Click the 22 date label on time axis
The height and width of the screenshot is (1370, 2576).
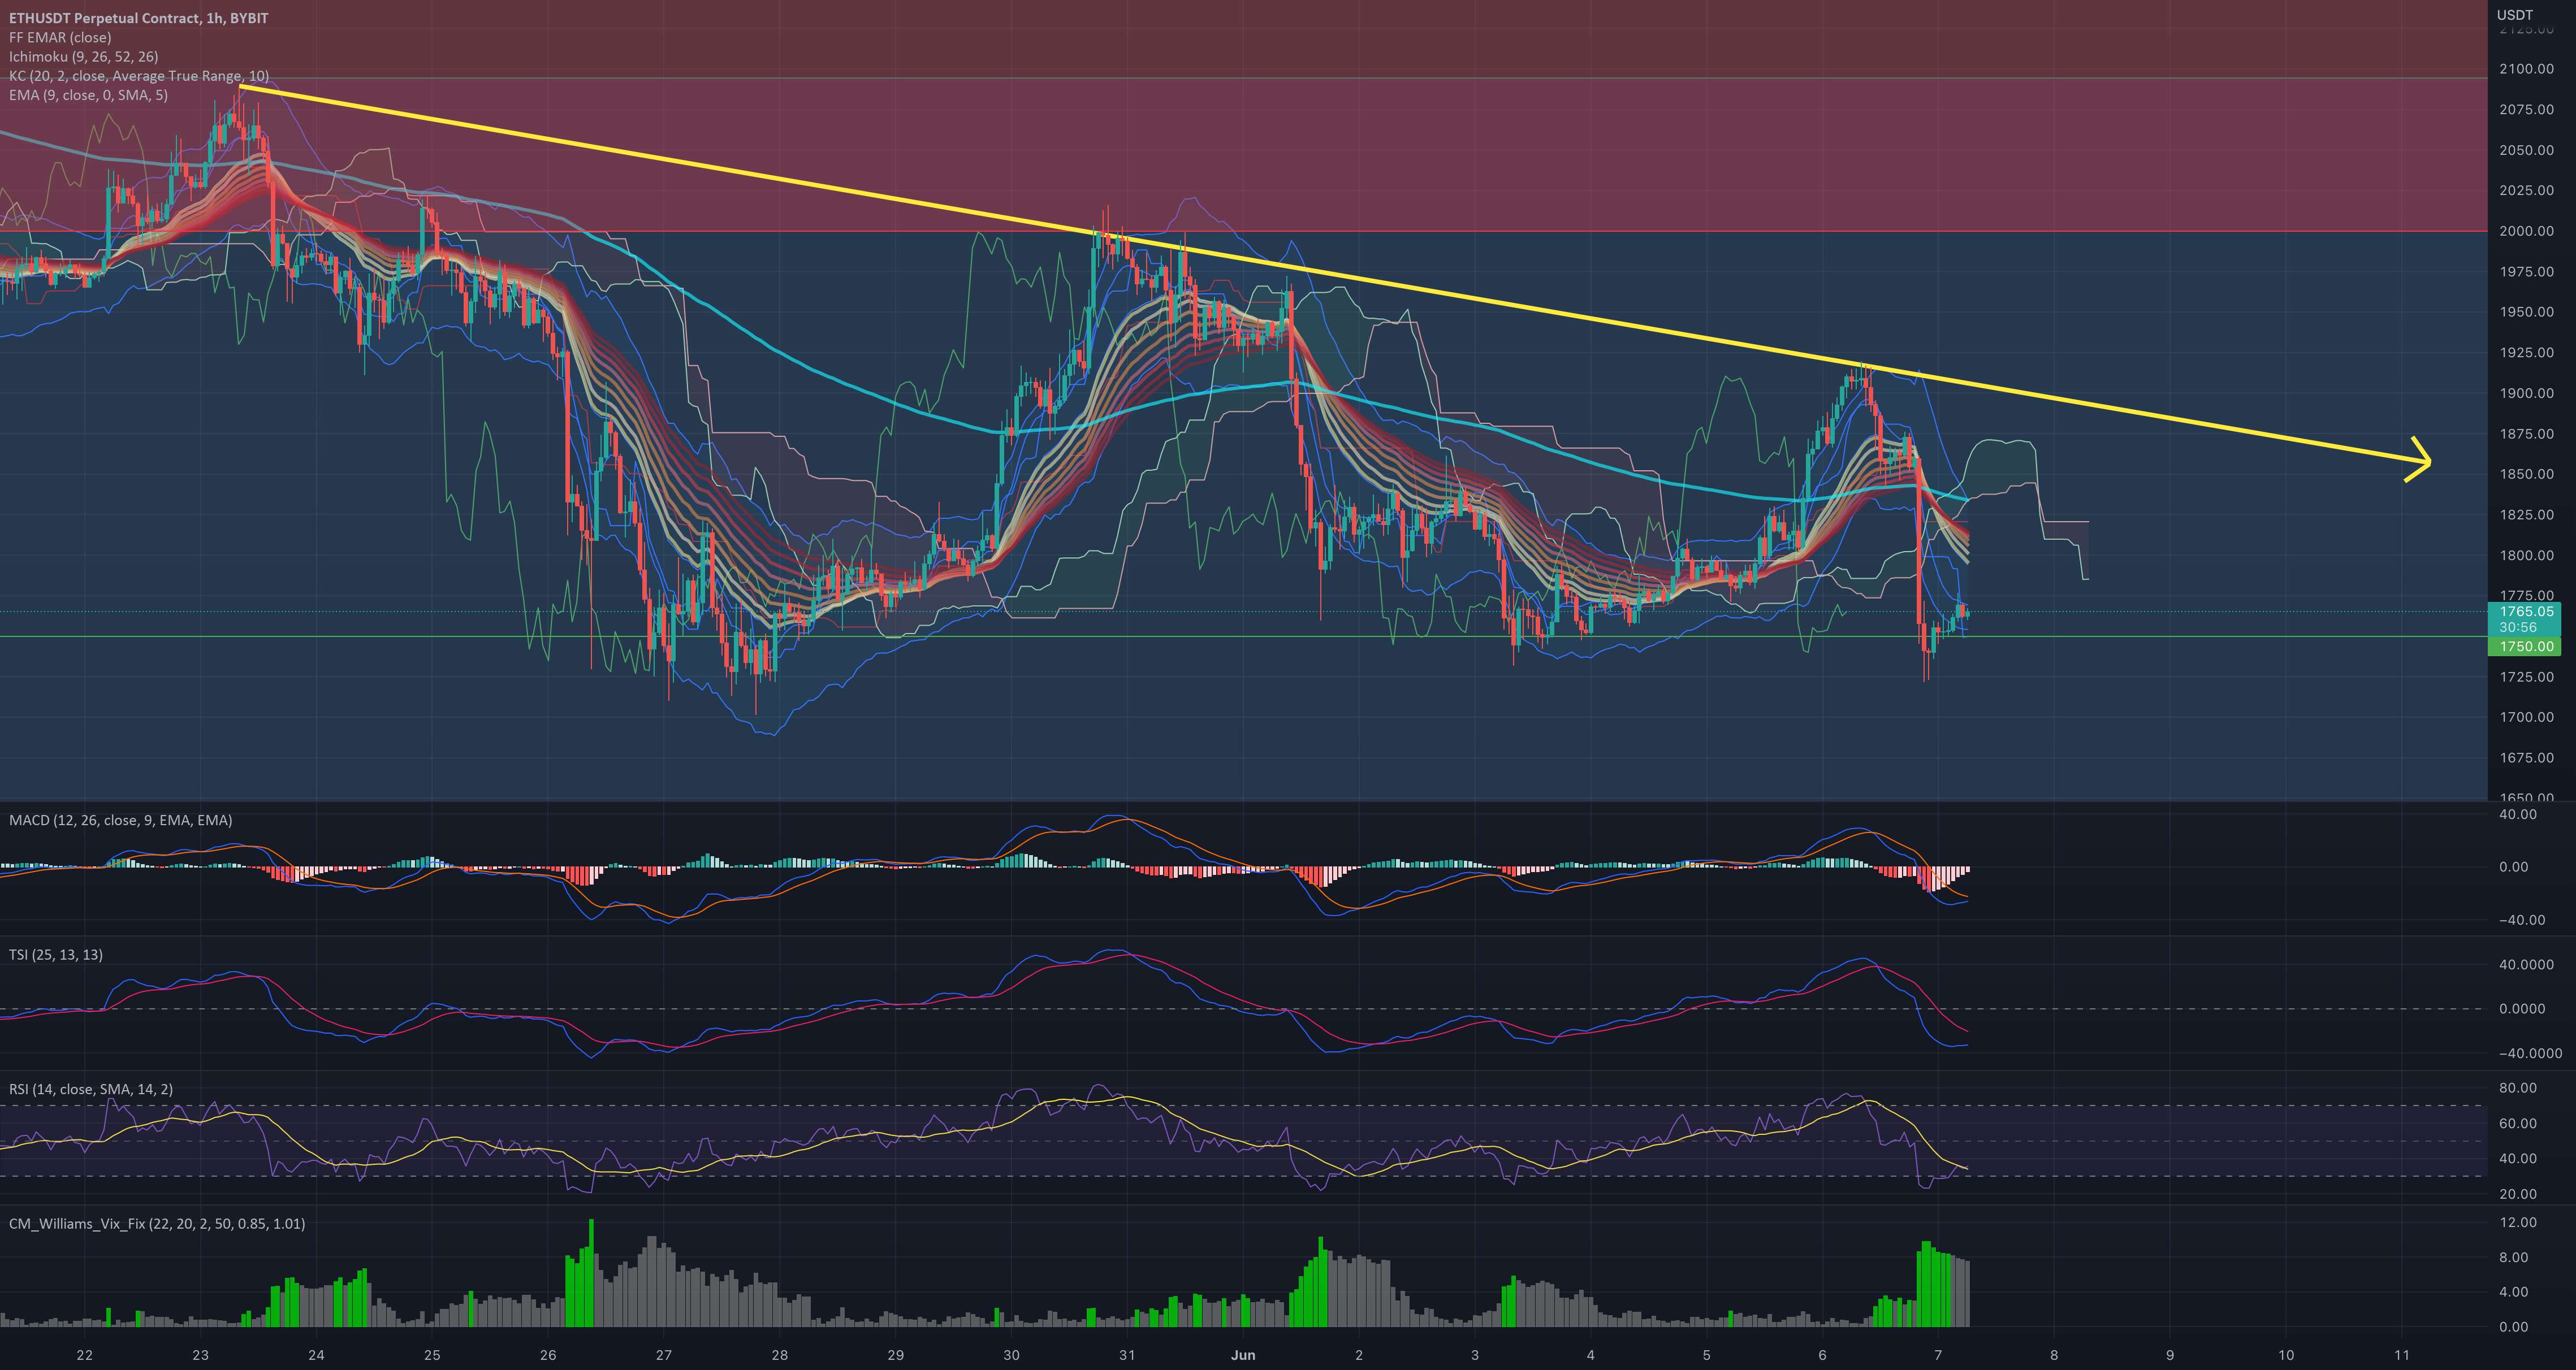pos(85,1355)
